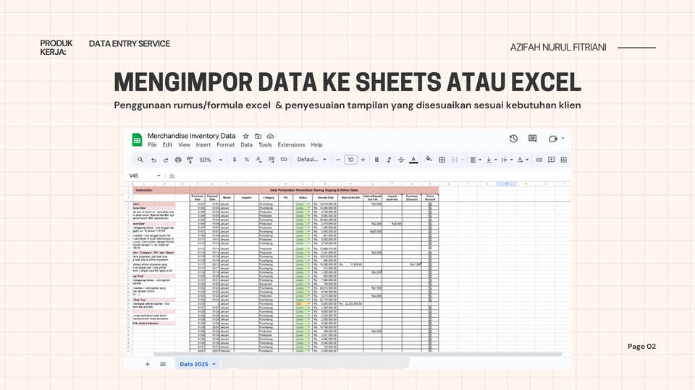695x390 pixels.
Task: Open the Tools menu
Action: (265, 144)
